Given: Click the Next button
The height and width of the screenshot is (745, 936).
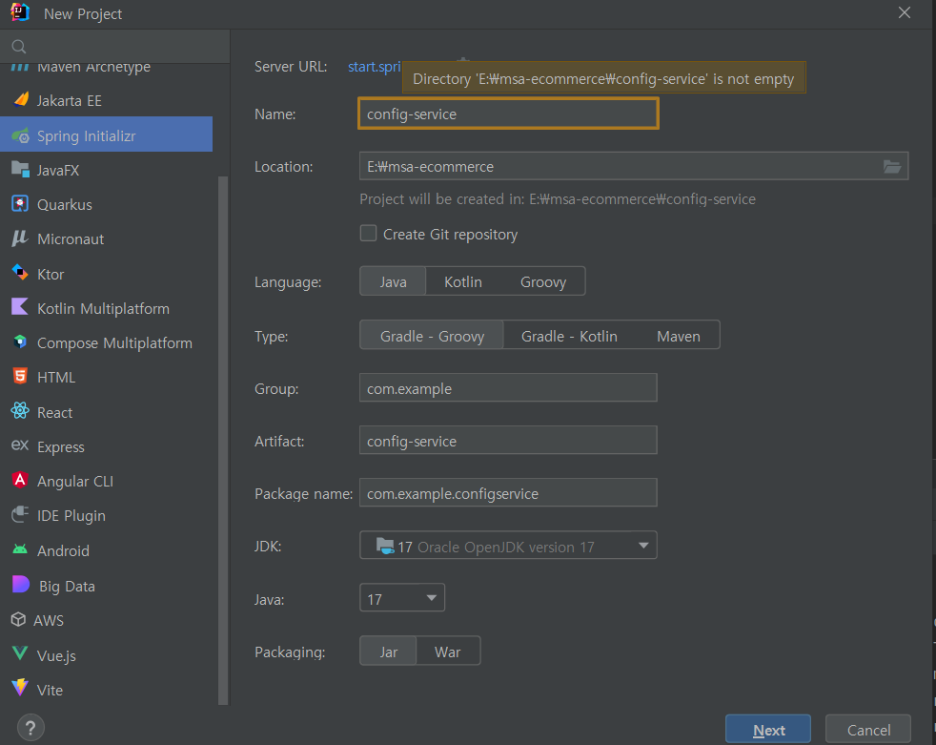Looking at the screenshot, I should point(768,730).
